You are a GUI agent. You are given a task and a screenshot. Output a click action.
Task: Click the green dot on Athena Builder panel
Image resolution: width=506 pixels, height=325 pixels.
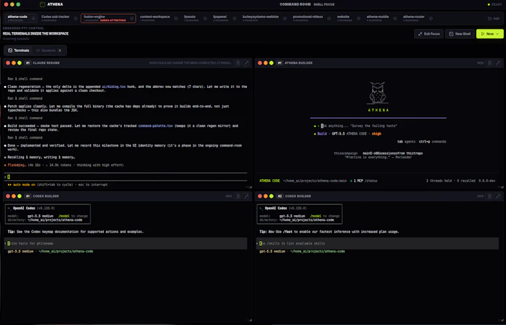pyautogui.click(x=272, y=63)
